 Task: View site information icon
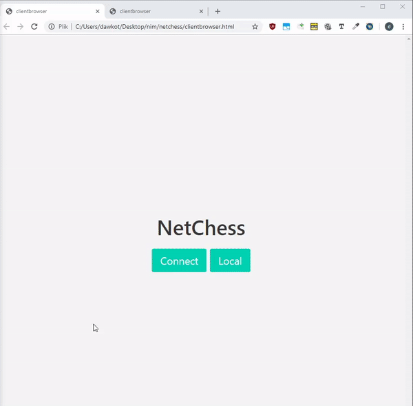[52, 27]
